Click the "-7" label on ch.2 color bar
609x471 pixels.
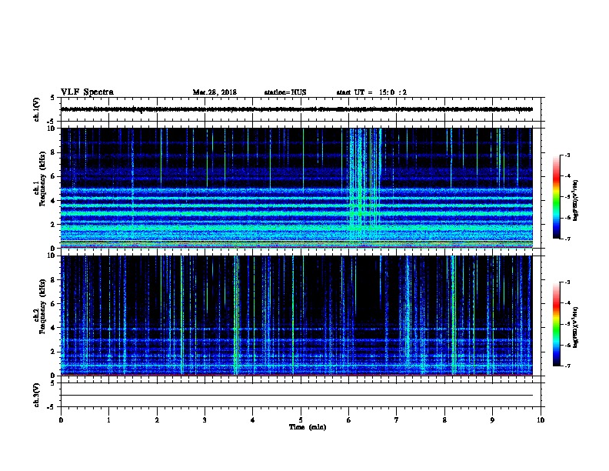click(x=567, y=366)
